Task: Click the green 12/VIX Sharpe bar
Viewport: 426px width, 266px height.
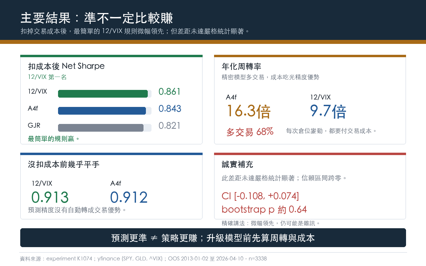Action: pyautogui.click(x=103, y=94)
